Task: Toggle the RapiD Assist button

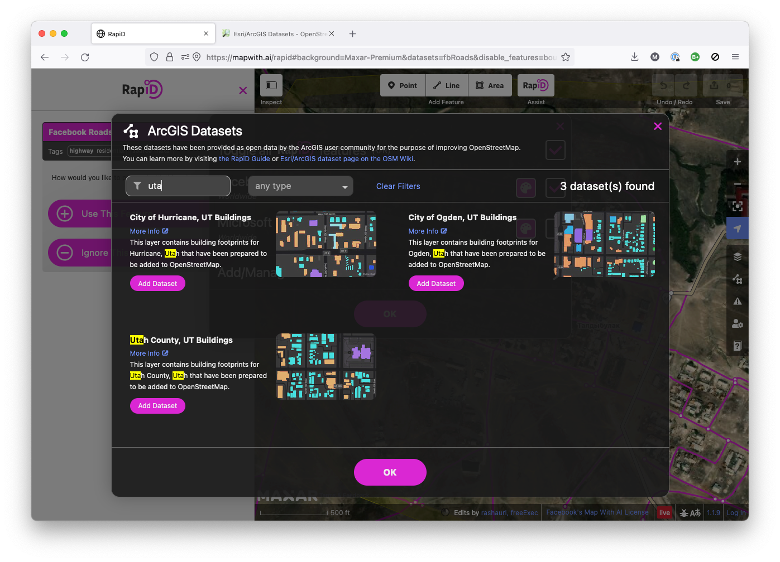Action: [536, 85]
